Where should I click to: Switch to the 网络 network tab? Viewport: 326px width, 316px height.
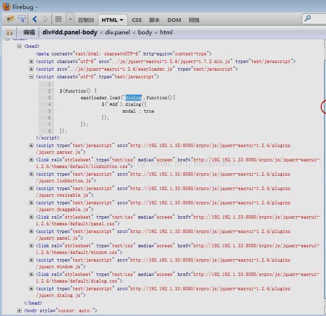point(194,20)
